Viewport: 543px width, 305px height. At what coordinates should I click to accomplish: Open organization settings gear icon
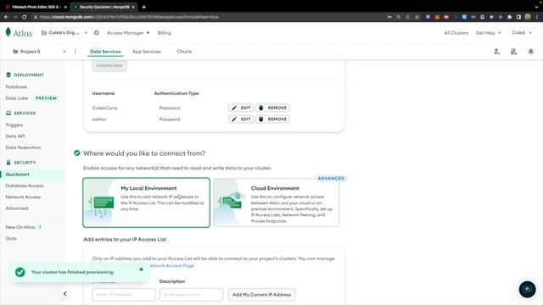tap(96, 33)
